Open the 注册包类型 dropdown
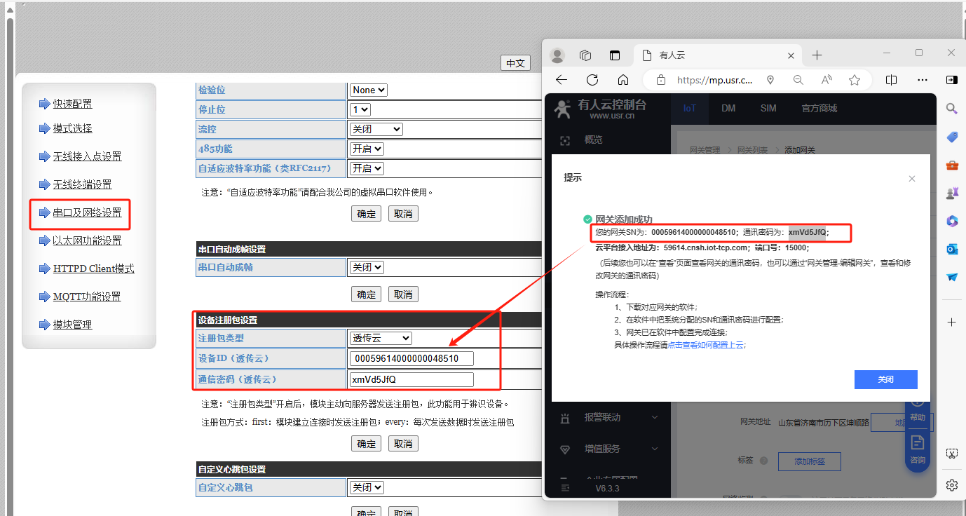966x516 pixels. pyautogui.click(x=381, y=338)
